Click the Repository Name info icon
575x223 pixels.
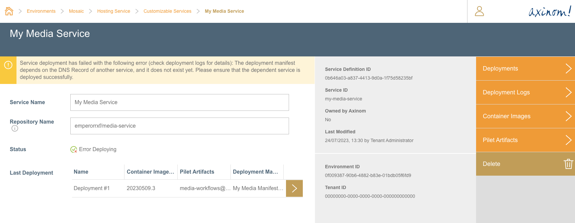coord(15,128)
